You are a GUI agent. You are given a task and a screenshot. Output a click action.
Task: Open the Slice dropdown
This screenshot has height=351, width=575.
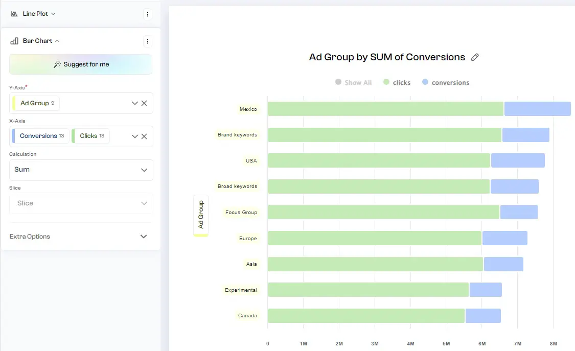point(80,203)
